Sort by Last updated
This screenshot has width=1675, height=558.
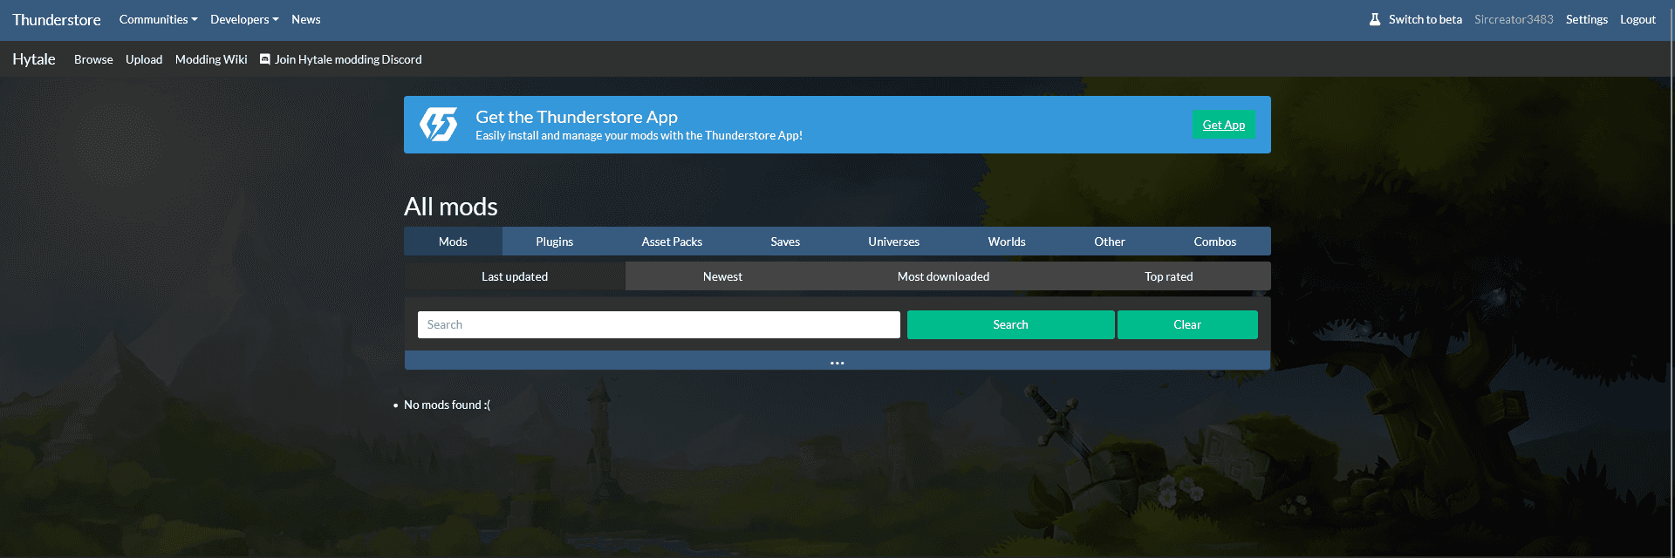515,276
